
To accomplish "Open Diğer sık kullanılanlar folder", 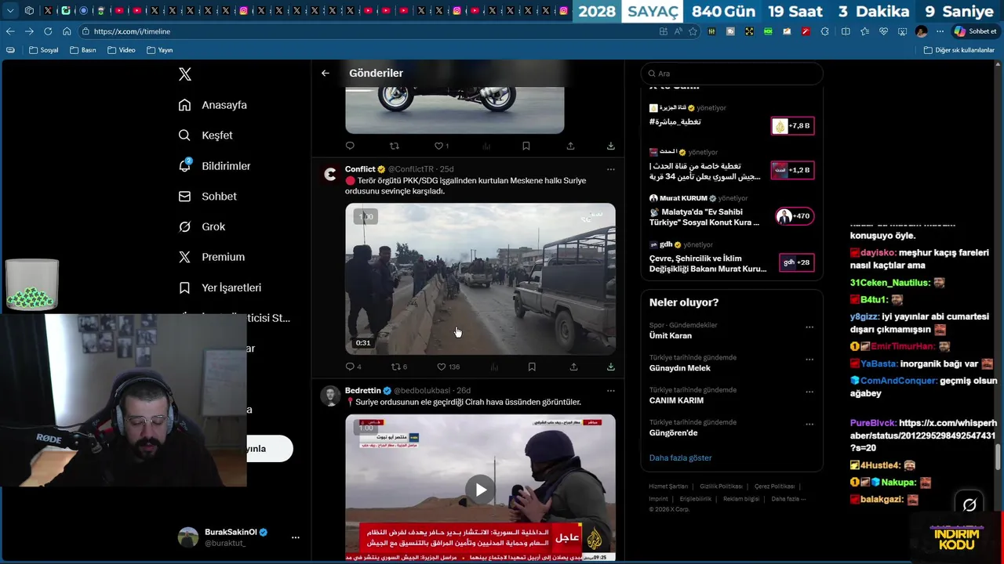I will coord(959,50).
